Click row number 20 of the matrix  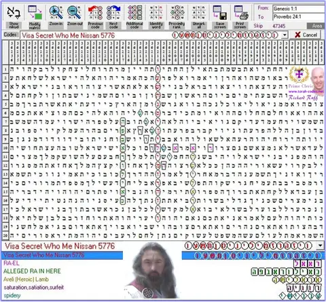click(x=5, y=235)
